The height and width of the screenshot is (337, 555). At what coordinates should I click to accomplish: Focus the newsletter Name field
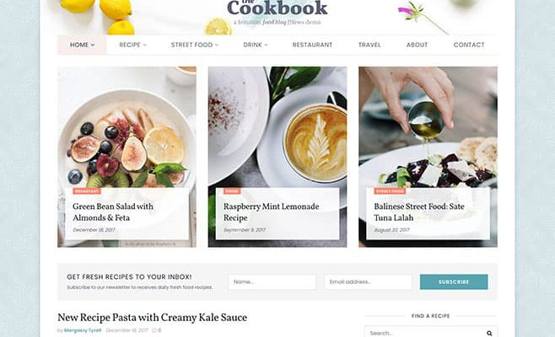(x=272, y=282)
